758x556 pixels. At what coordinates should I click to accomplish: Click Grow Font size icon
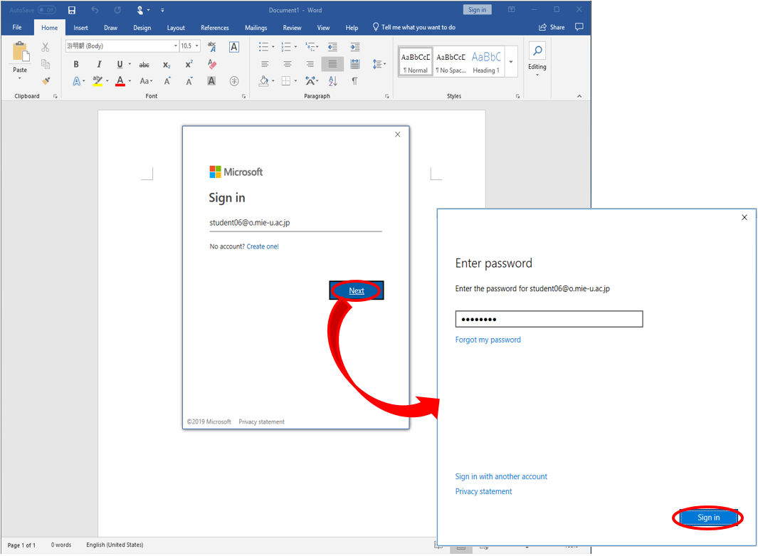click(167, 81)
